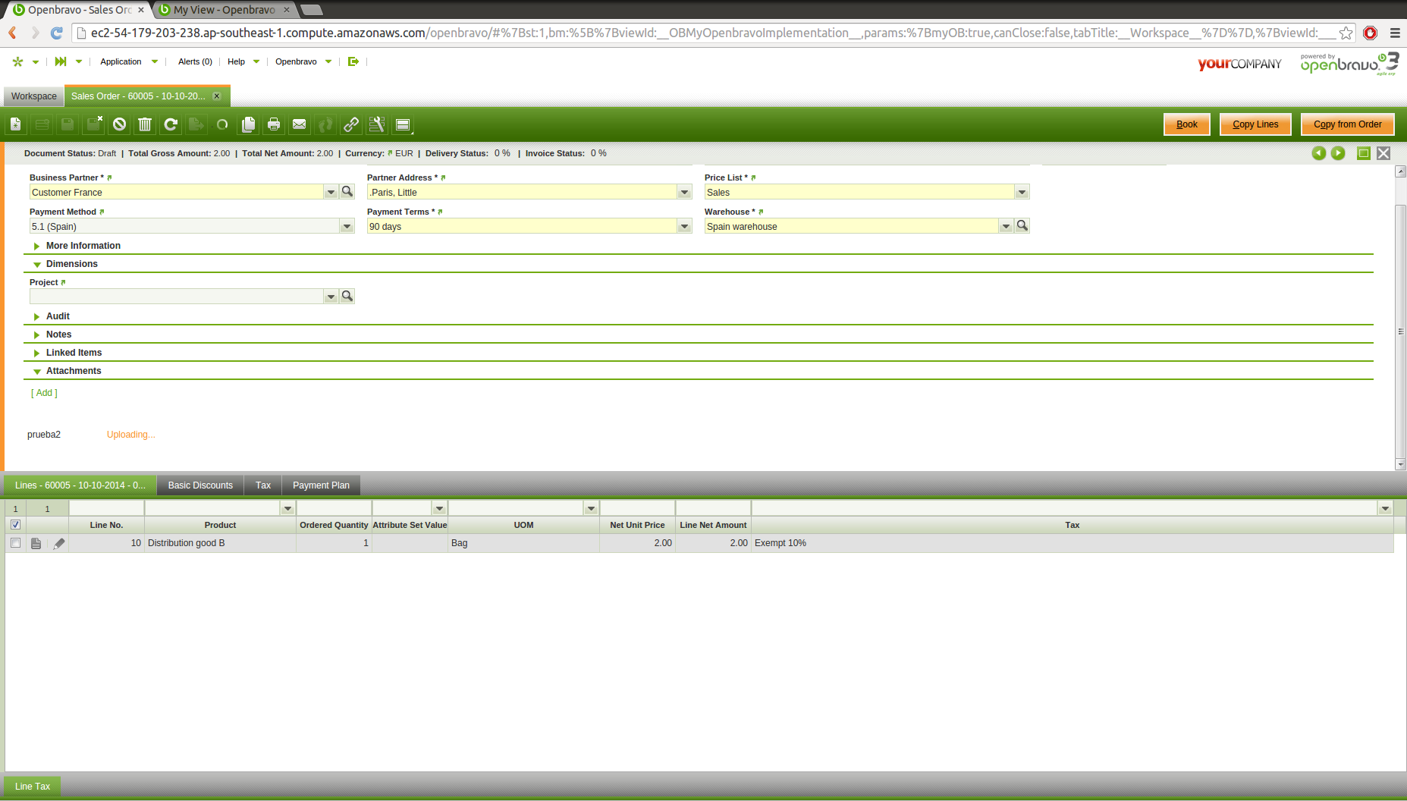Click the Add attachment link
The image size is (1407, 801).
click(x=44, y=393)
